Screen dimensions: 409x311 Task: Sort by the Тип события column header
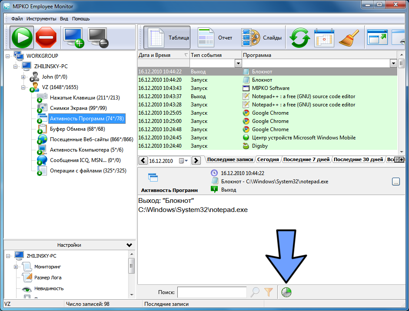pyautogui.click(x=216, y=55)
